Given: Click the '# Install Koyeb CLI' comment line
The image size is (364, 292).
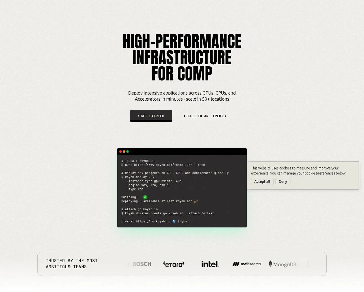Looking at the screenshot, I should [x=139, y=161].
